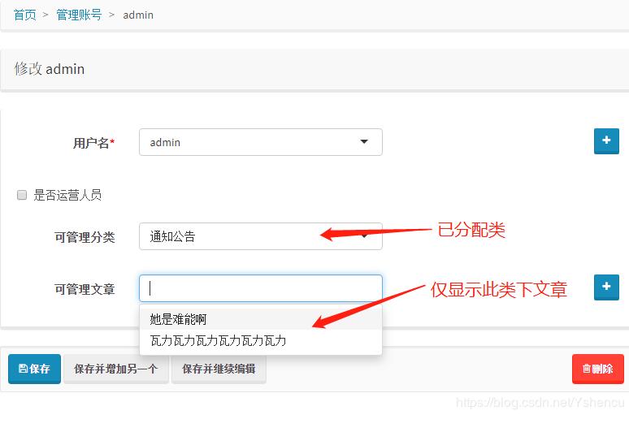Screen dimensions: 629x432
Task: Click the 可管理文章 field label
Action: (x=85, y=289)
